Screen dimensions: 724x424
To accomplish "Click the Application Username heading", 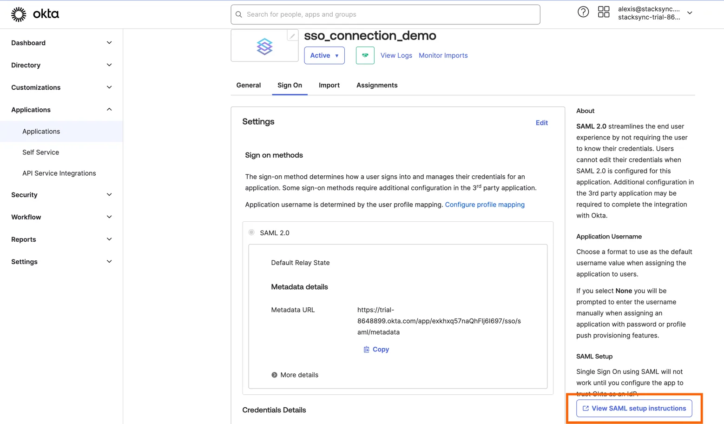I will point(609,237).
